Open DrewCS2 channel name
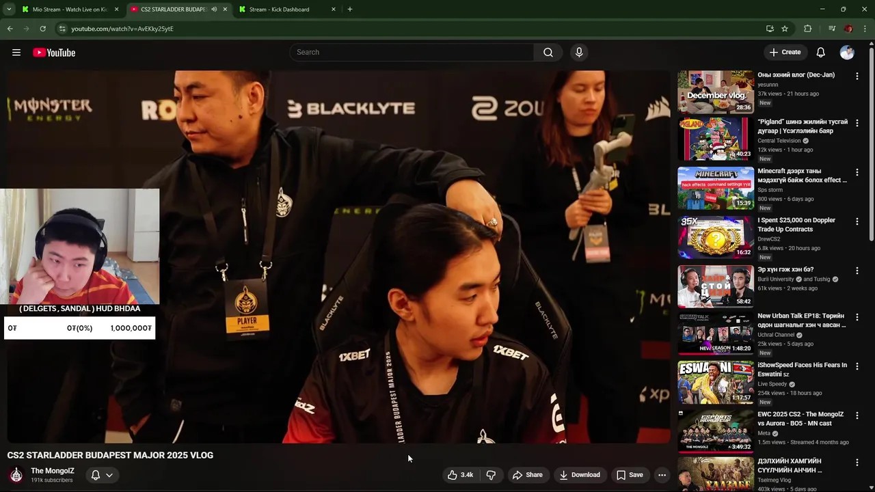 [769, 239]
